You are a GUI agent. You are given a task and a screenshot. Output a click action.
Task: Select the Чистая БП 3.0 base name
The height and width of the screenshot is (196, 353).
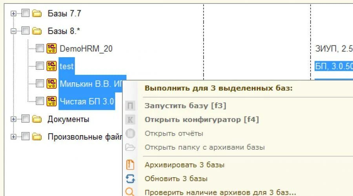tap(87, 101)
